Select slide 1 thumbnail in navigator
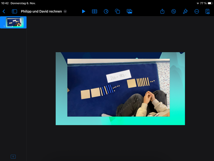 [15, 22]
